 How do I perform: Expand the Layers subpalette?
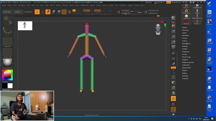pyautogui.click(x=184, y=33)
